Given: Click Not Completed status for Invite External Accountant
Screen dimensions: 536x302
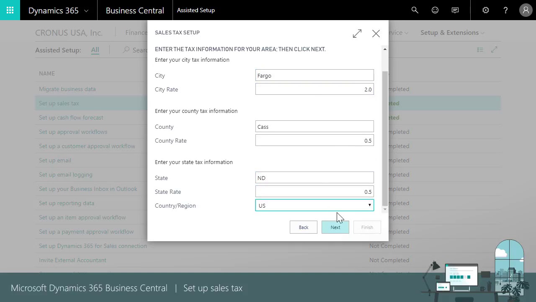Looking at the screenshot, I should pos(389,260).
